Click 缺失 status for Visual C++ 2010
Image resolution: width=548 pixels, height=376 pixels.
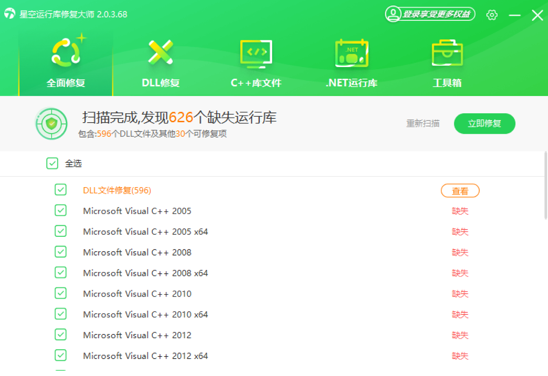pos(460,294)
